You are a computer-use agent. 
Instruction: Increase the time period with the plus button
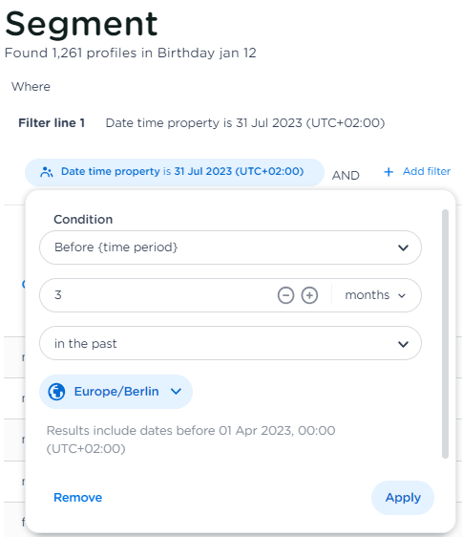click(x=309, y=295)
